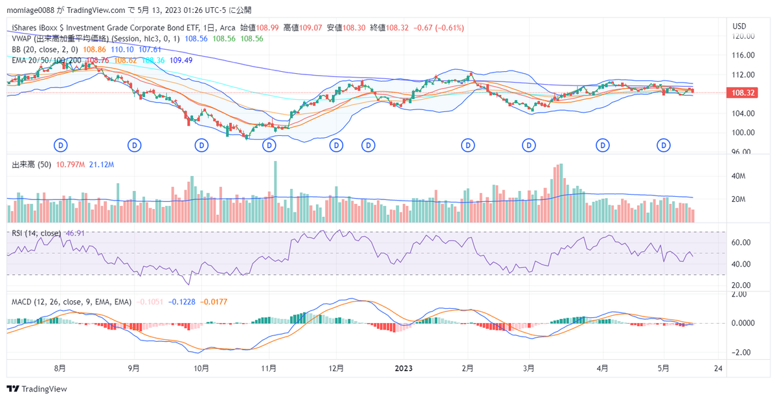Click the 60.00 RSI axis label

(741, 243)
